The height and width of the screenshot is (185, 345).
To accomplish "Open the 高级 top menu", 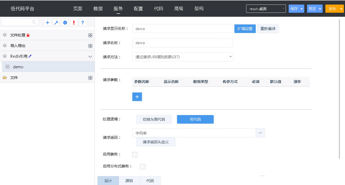I will point(179,9).
